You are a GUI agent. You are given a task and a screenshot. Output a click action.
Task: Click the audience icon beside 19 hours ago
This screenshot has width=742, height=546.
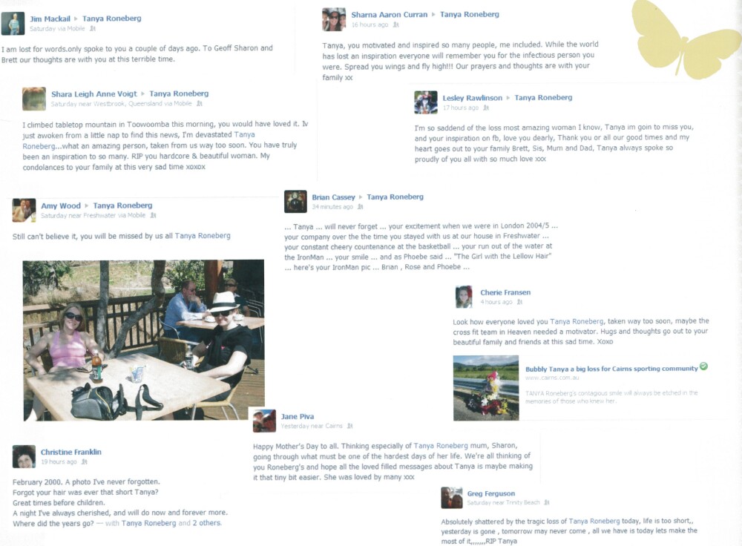(85, 461)
